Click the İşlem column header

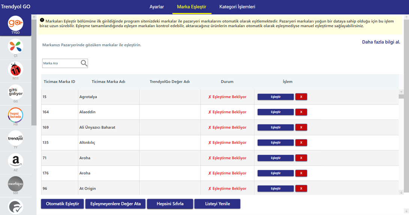pos(287,82)
